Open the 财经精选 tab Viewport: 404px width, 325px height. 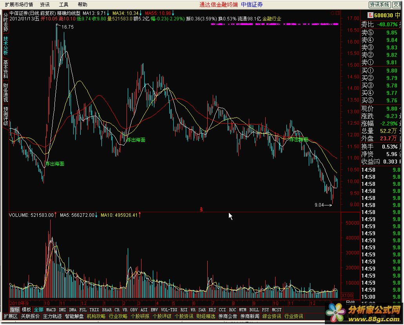pyautogui.click(x=206, y=316)
